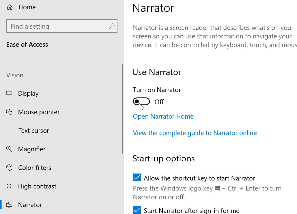The image size is (297, 214).
Task: Click the sidebar vertical scrollbar
Action: click(x=123, y=109)
